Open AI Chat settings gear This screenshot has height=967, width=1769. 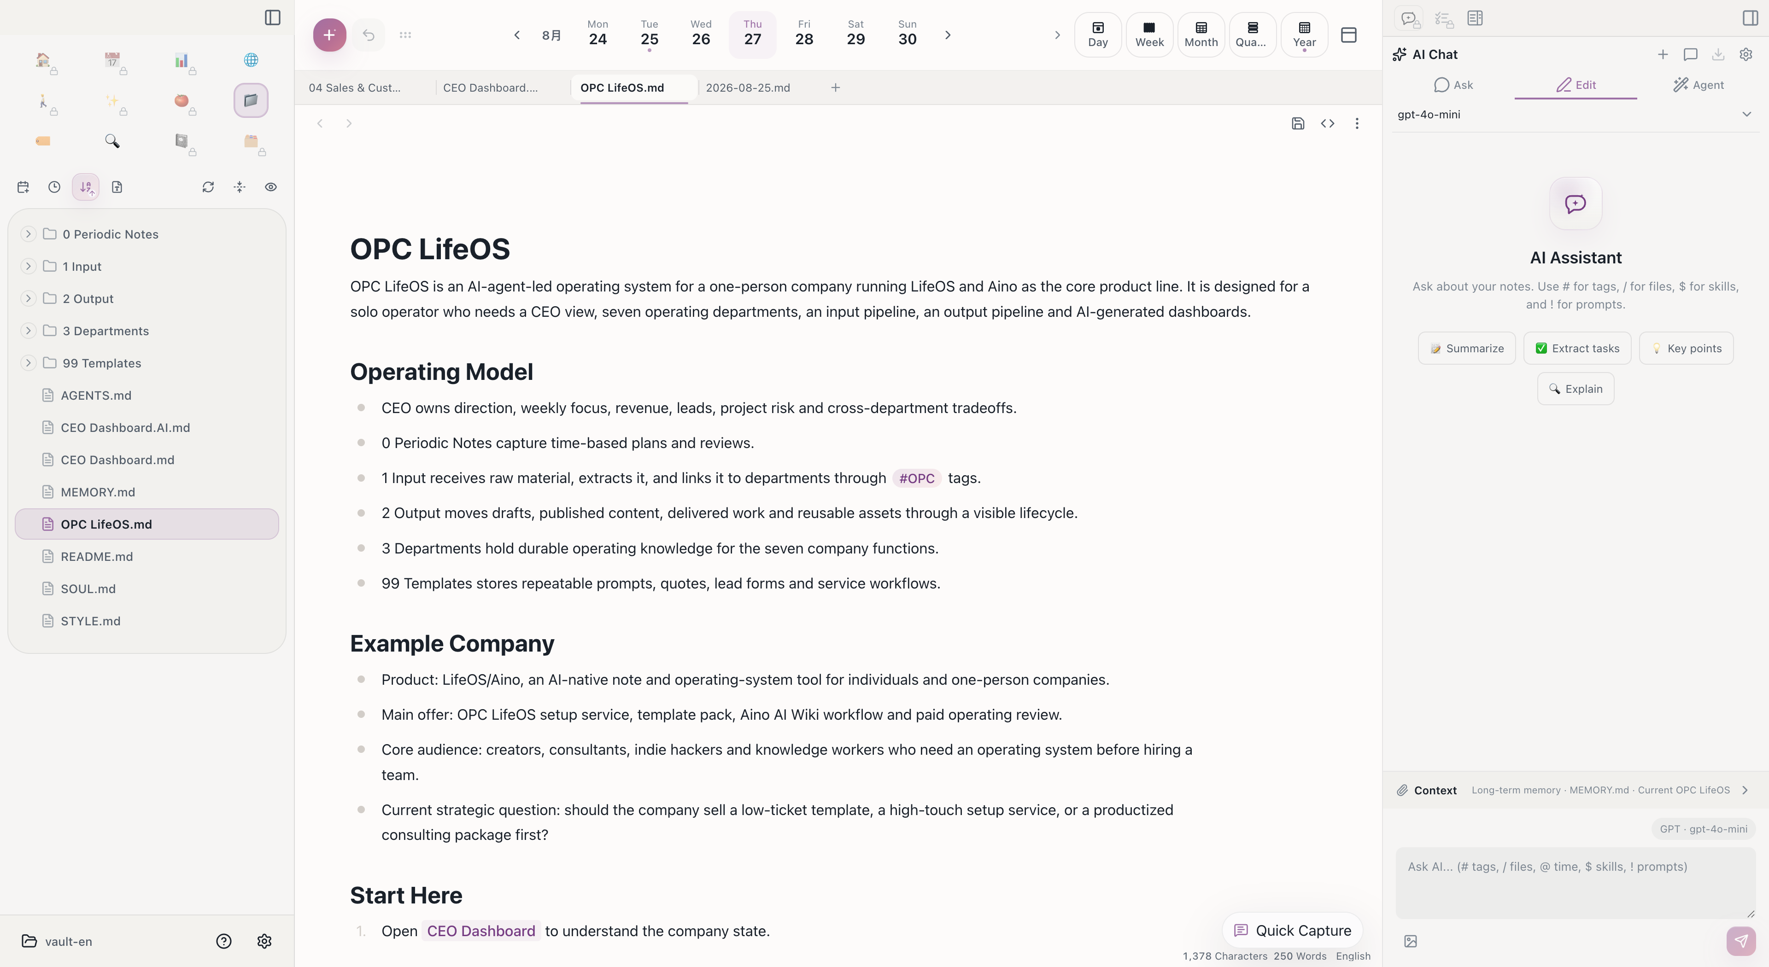coord(1746,54)
